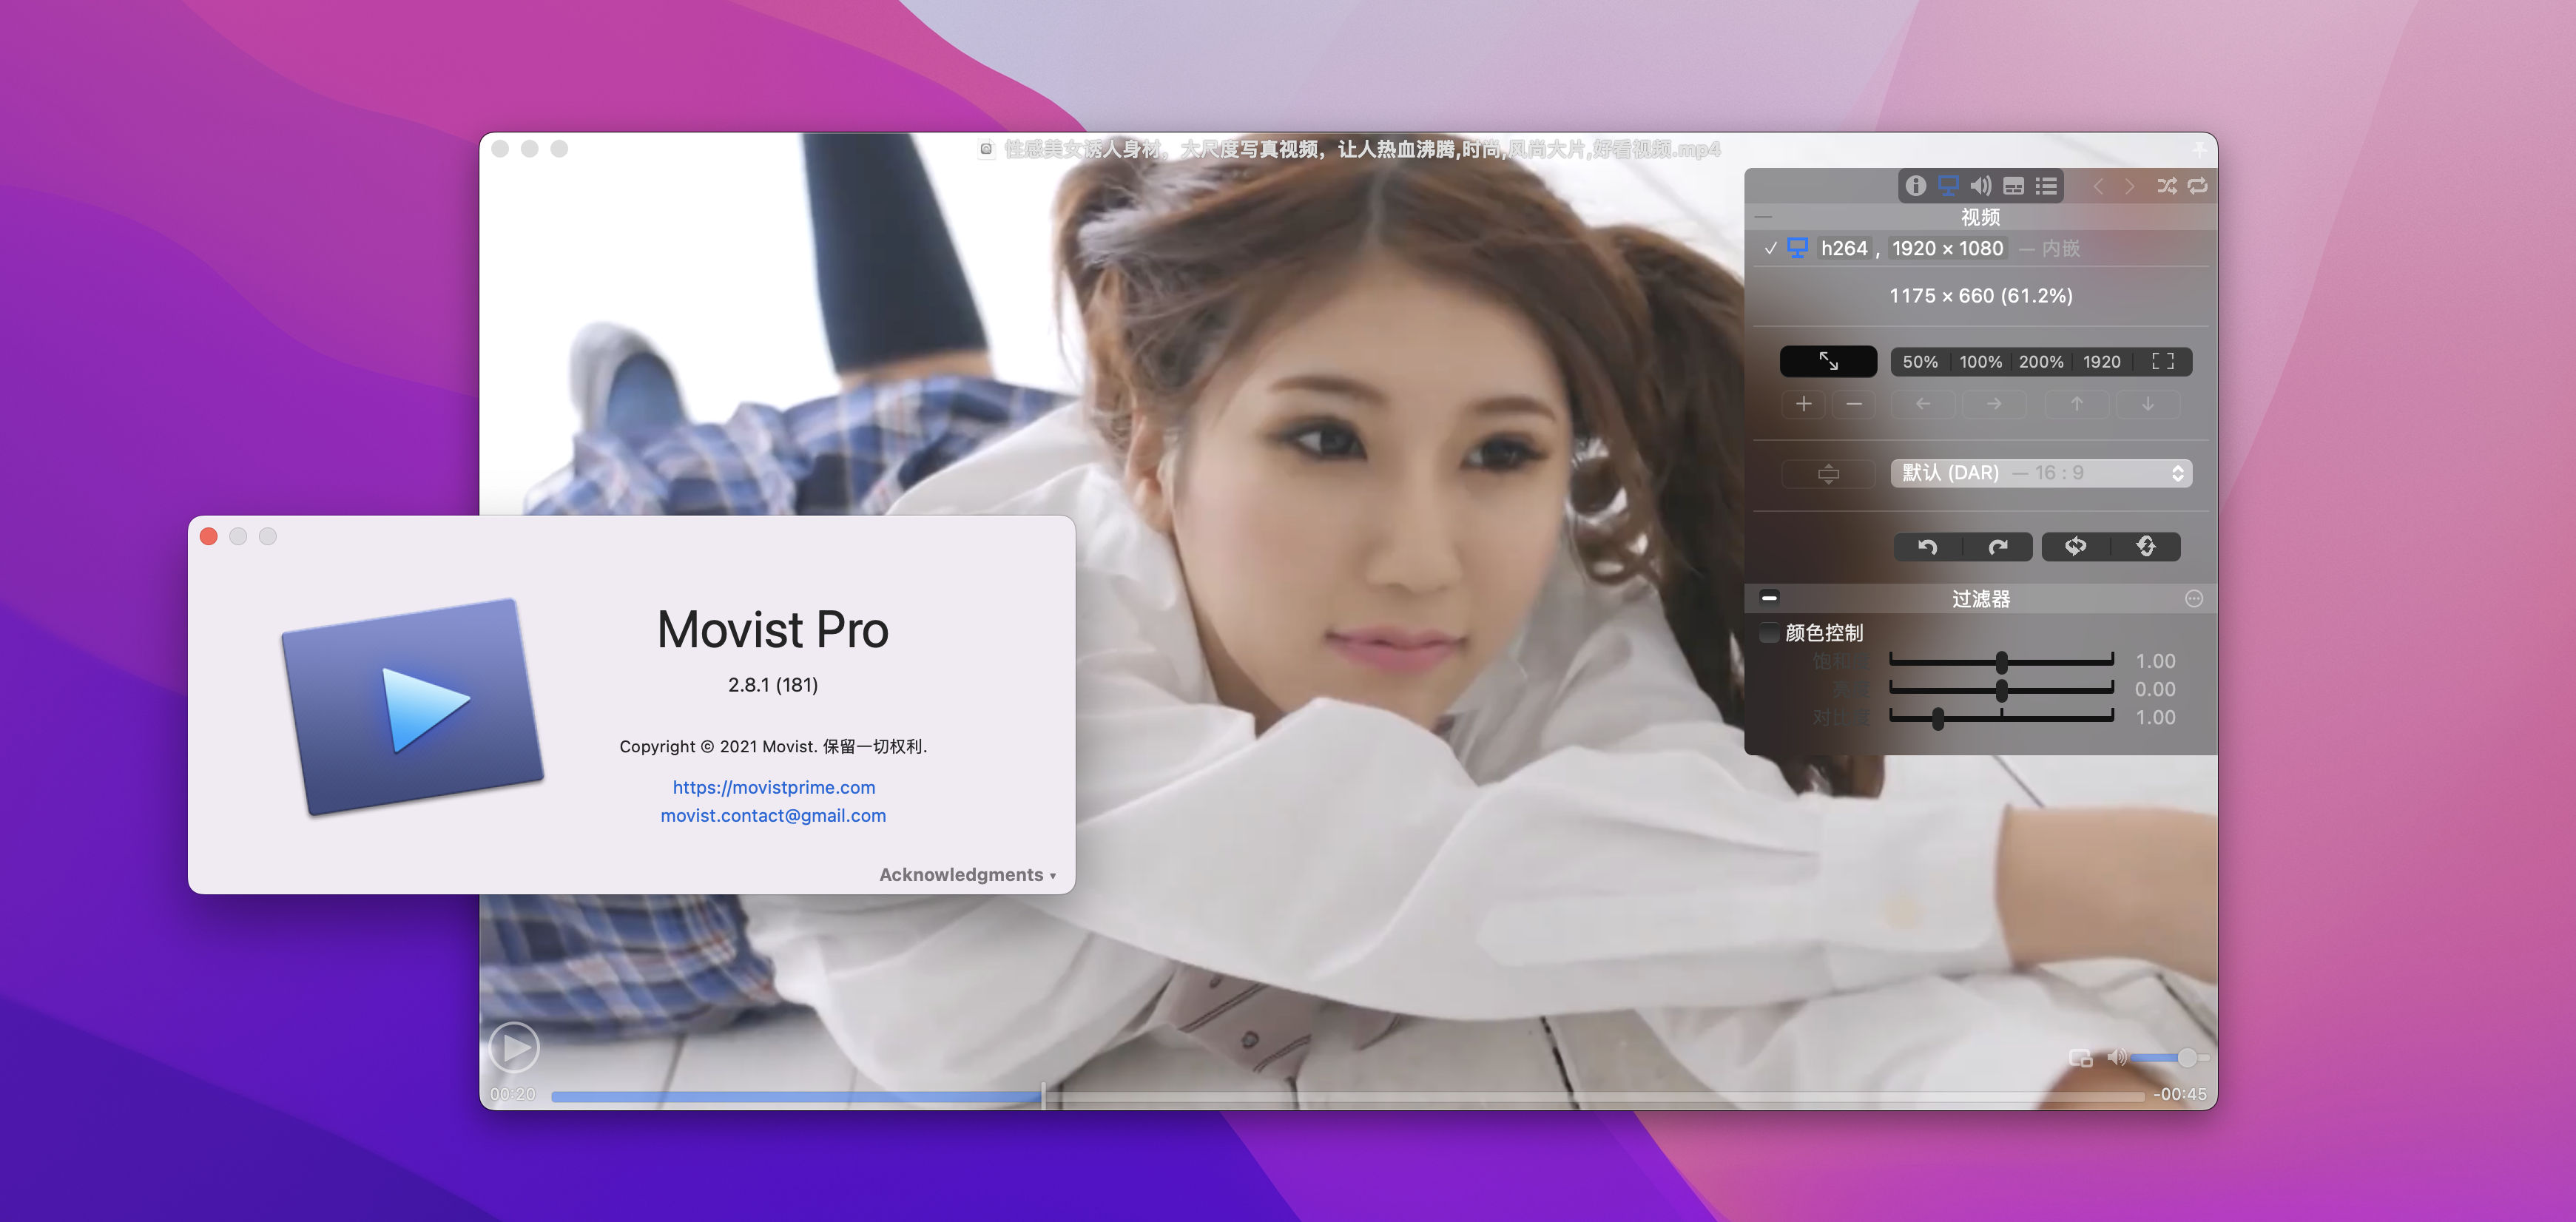Select the h264 1920 × 1080 video track

(x=1980, y=248)
